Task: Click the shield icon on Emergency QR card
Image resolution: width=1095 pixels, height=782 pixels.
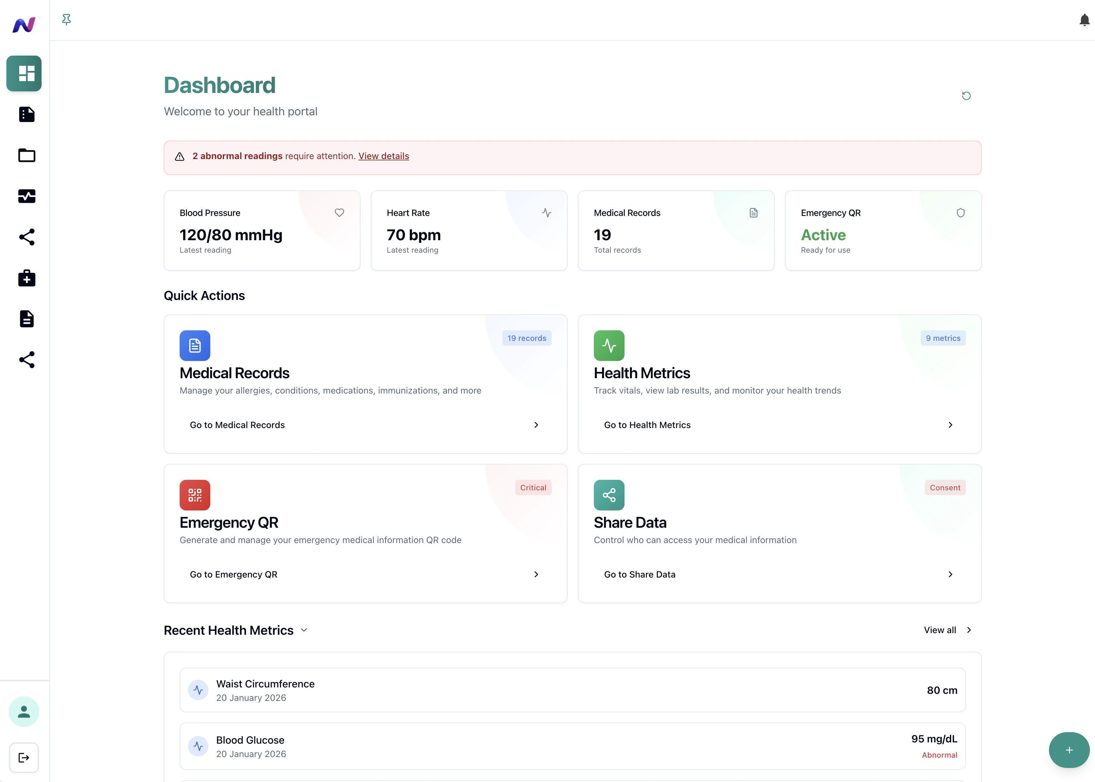Action: pyautogui.click(x=960, y=212)
